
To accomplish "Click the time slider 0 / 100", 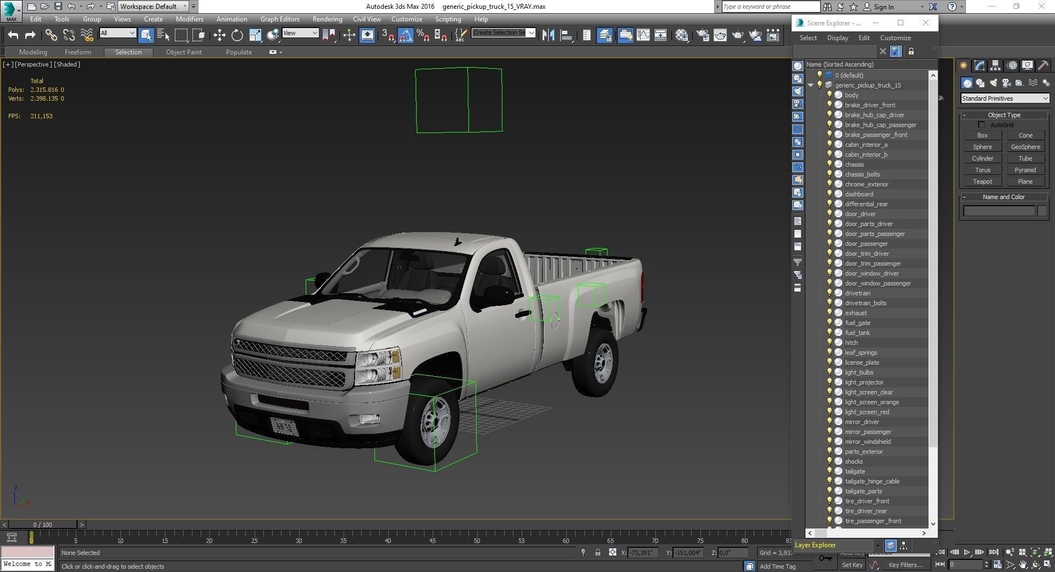I will coord(43,525).
